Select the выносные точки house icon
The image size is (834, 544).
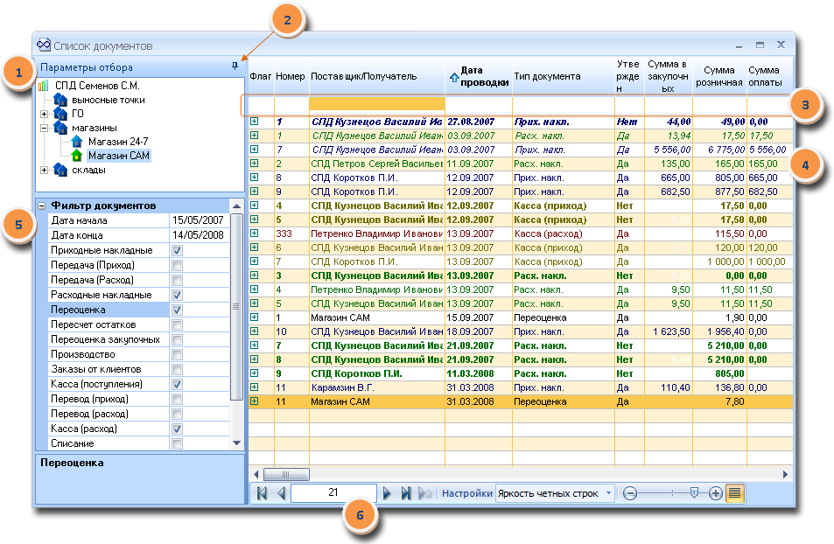tap(60, 100)
